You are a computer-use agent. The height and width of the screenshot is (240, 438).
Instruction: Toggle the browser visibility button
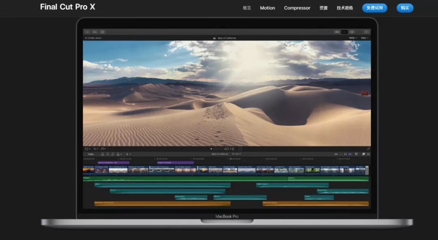[x=337, y=32]
